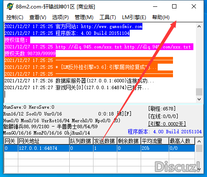Open the LM引擎(E) menu
Viewport: 207px width, 177px height.
click(134, 17)
